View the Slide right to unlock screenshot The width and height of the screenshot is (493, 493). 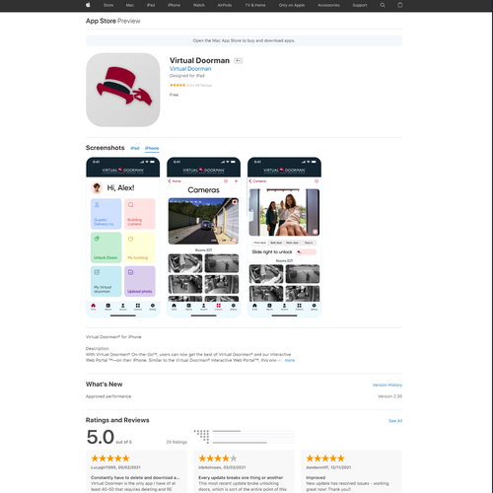click(x=284, y=238)
